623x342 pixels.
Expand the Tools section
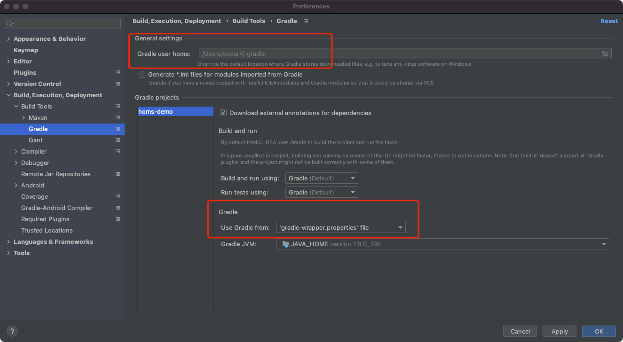pos(8,253)
